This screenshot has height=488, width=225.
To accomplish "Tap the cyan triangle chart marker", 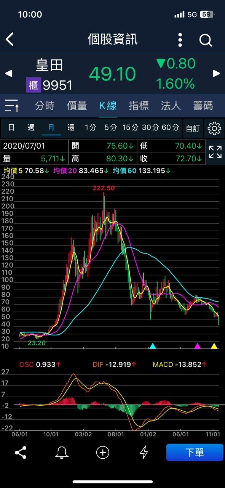I will click(x=153, y=346).
